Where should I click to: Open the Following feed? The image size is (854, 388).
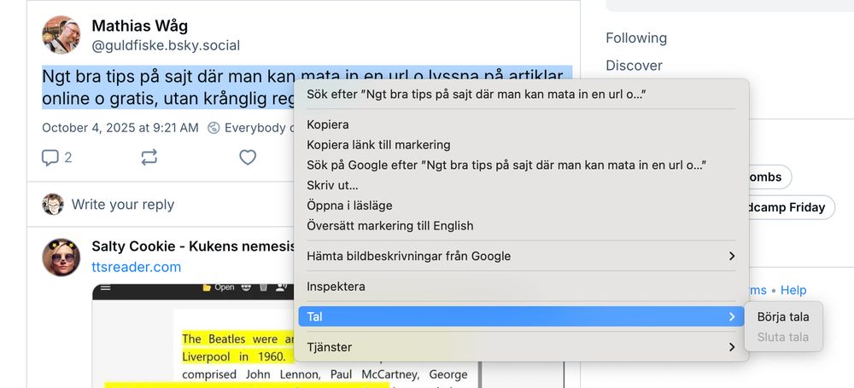coord(636,38)
